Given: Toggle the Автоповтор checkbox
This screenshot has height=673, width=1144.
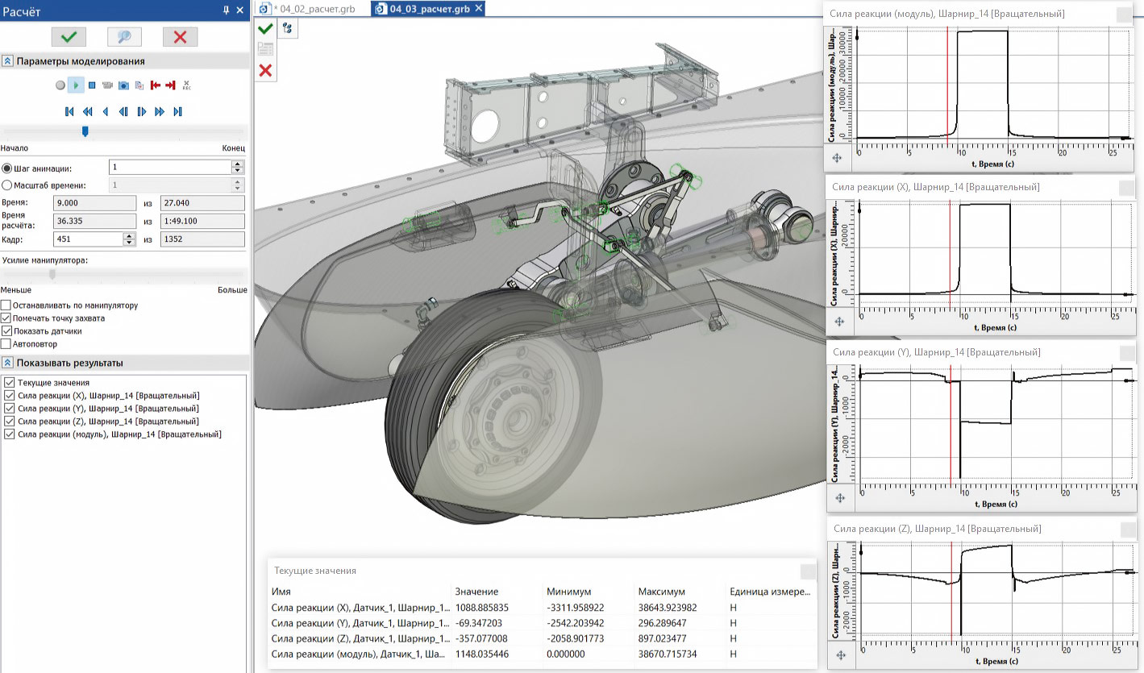Looking at the screenshot, I should [x=6, y=344].
